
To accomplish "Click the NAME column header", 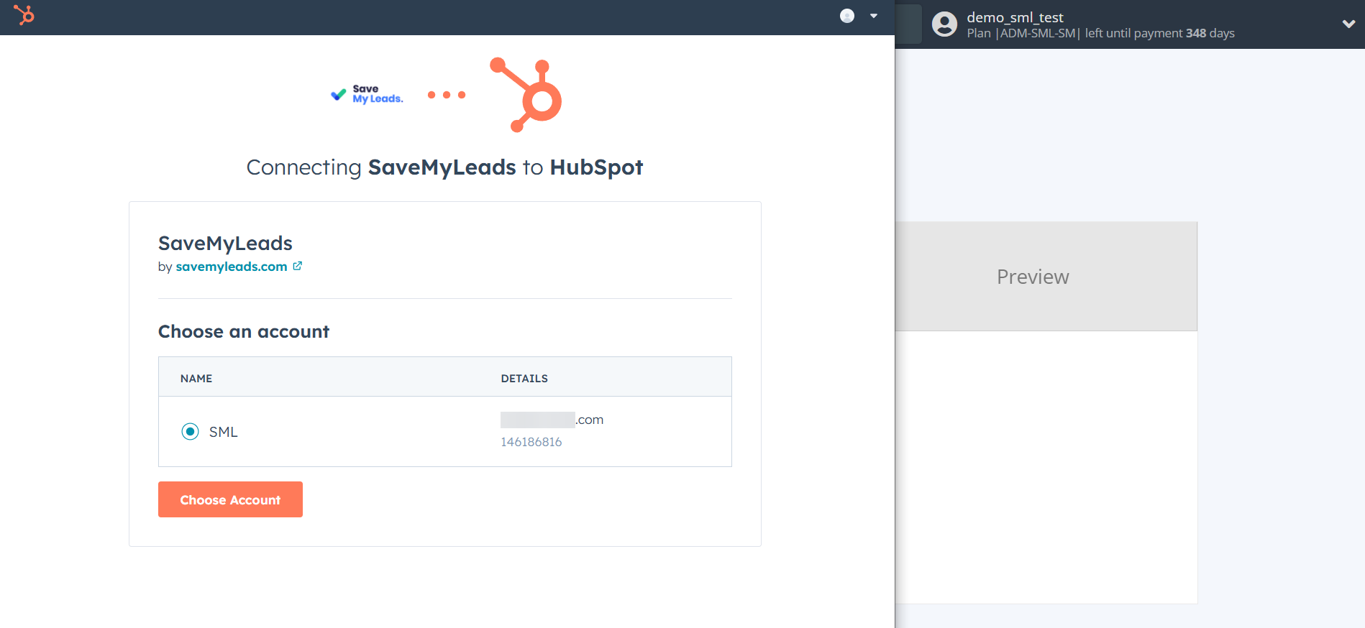I will [x=196, y=379].
